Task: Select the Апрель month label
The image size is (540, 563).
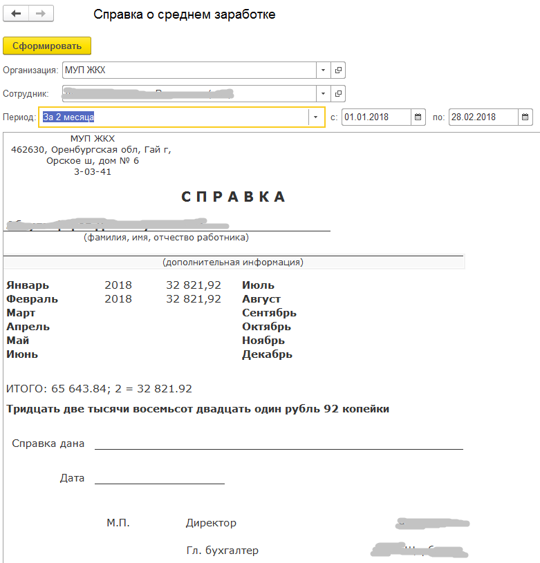Action: (28, 327)
